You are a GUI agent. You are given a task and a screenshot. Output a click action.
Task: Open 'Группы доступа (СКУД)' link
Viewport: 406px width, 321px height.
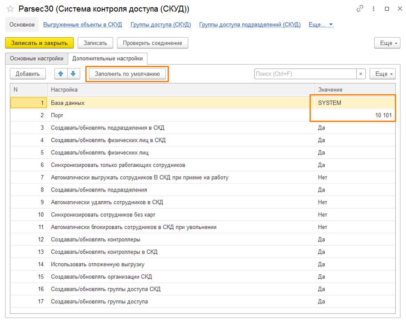161,25
